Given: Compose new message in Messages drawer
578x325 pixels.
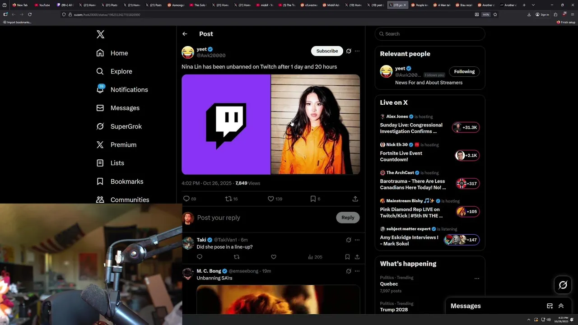Looking at the screenshot, I should click(x=550, y=306).
